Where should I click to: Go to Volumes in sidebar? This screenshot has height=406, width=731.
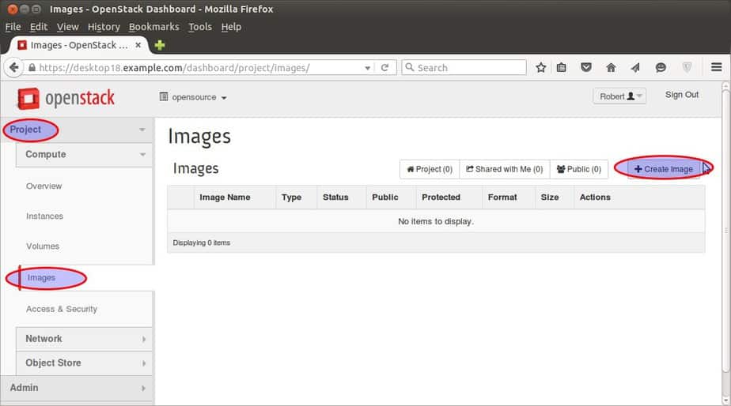(x=43, y=246)
